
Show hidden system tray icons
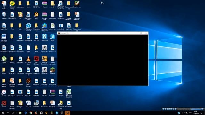182,113
